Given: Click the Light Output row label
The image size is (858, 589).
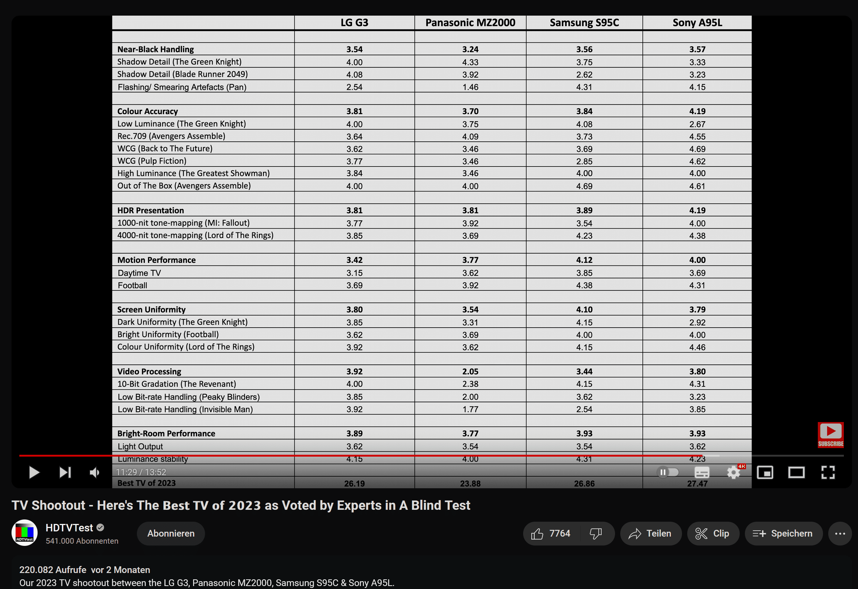Looking at the screenshot, I should tap(140, 446).
